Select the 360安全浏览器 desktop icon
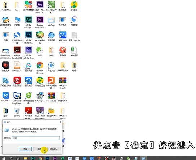Image resolution: width=196 pixels, height=160 pixels. tap(28, 98)
